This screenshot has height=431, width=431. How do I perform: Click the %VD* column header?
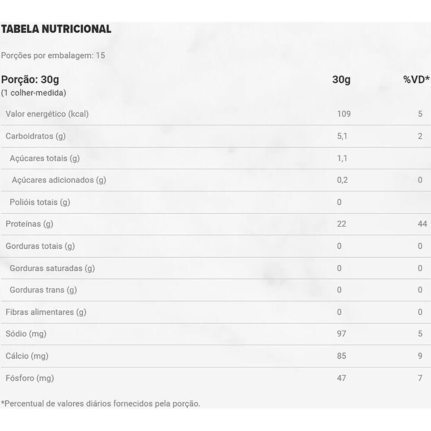click(416, 80)
